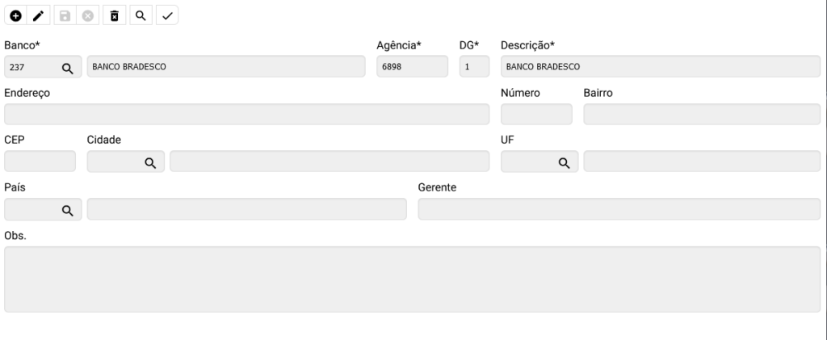Click the toolbar search magnifier icon
827x340 pixels.
140,15
